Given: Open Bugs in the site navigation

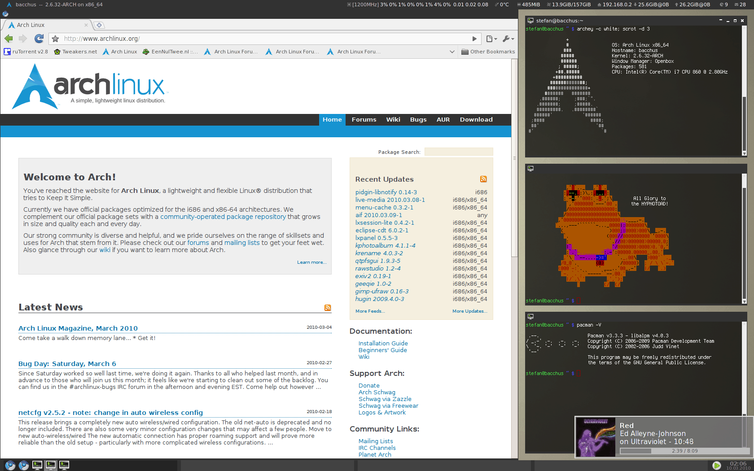Looking at the screenshot, I should click(x=418, y=120).
